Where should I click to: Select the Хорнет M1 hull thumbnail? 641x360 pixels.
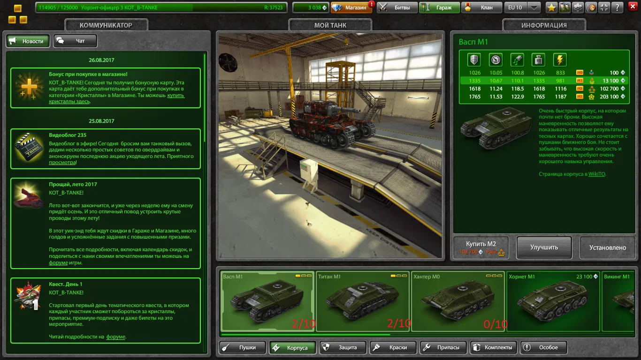552,301
